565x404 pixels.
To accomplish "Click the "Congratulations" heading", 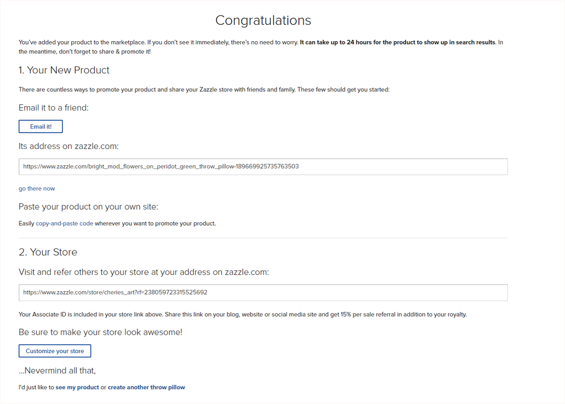I will pyautogui.click(x=263, y=20).
